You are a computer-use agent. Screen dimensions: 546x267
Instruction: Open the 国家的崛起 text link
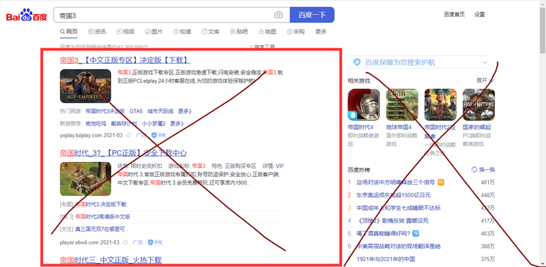(476, 127)
